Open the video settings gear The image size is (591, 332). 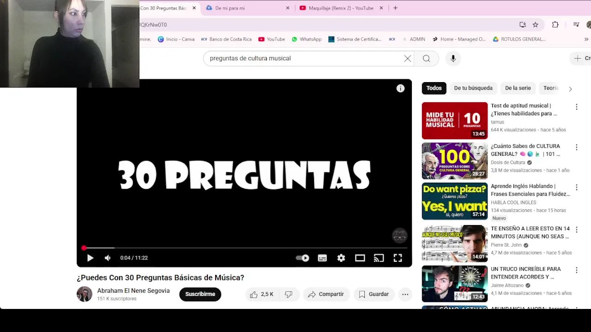tap(341, 258)
